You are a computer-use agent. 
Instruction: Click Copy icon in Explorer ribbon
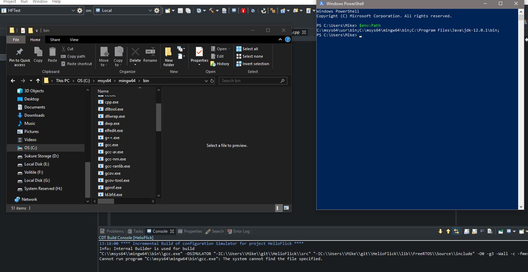tap(38, 55)
